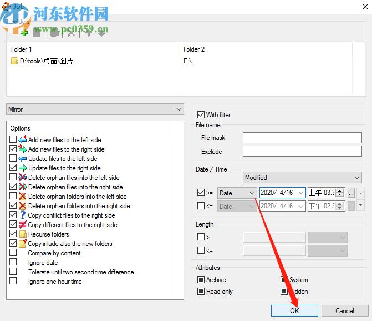Screen dimensions: 372x321
Task: Select the D:\tools\桌面\图片 path text
Action: tap(46, 61)
